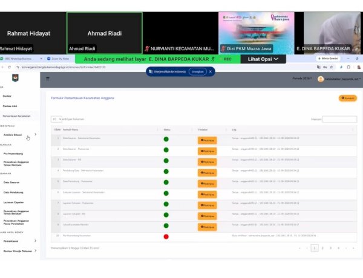Open the entries per page dropdown

click(x=56, y=119)
